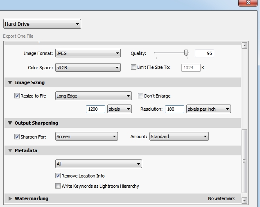Open the Long Edge resize dropdown
The width and height of the screenshot is (260, 207).
[x=93, y=96]
